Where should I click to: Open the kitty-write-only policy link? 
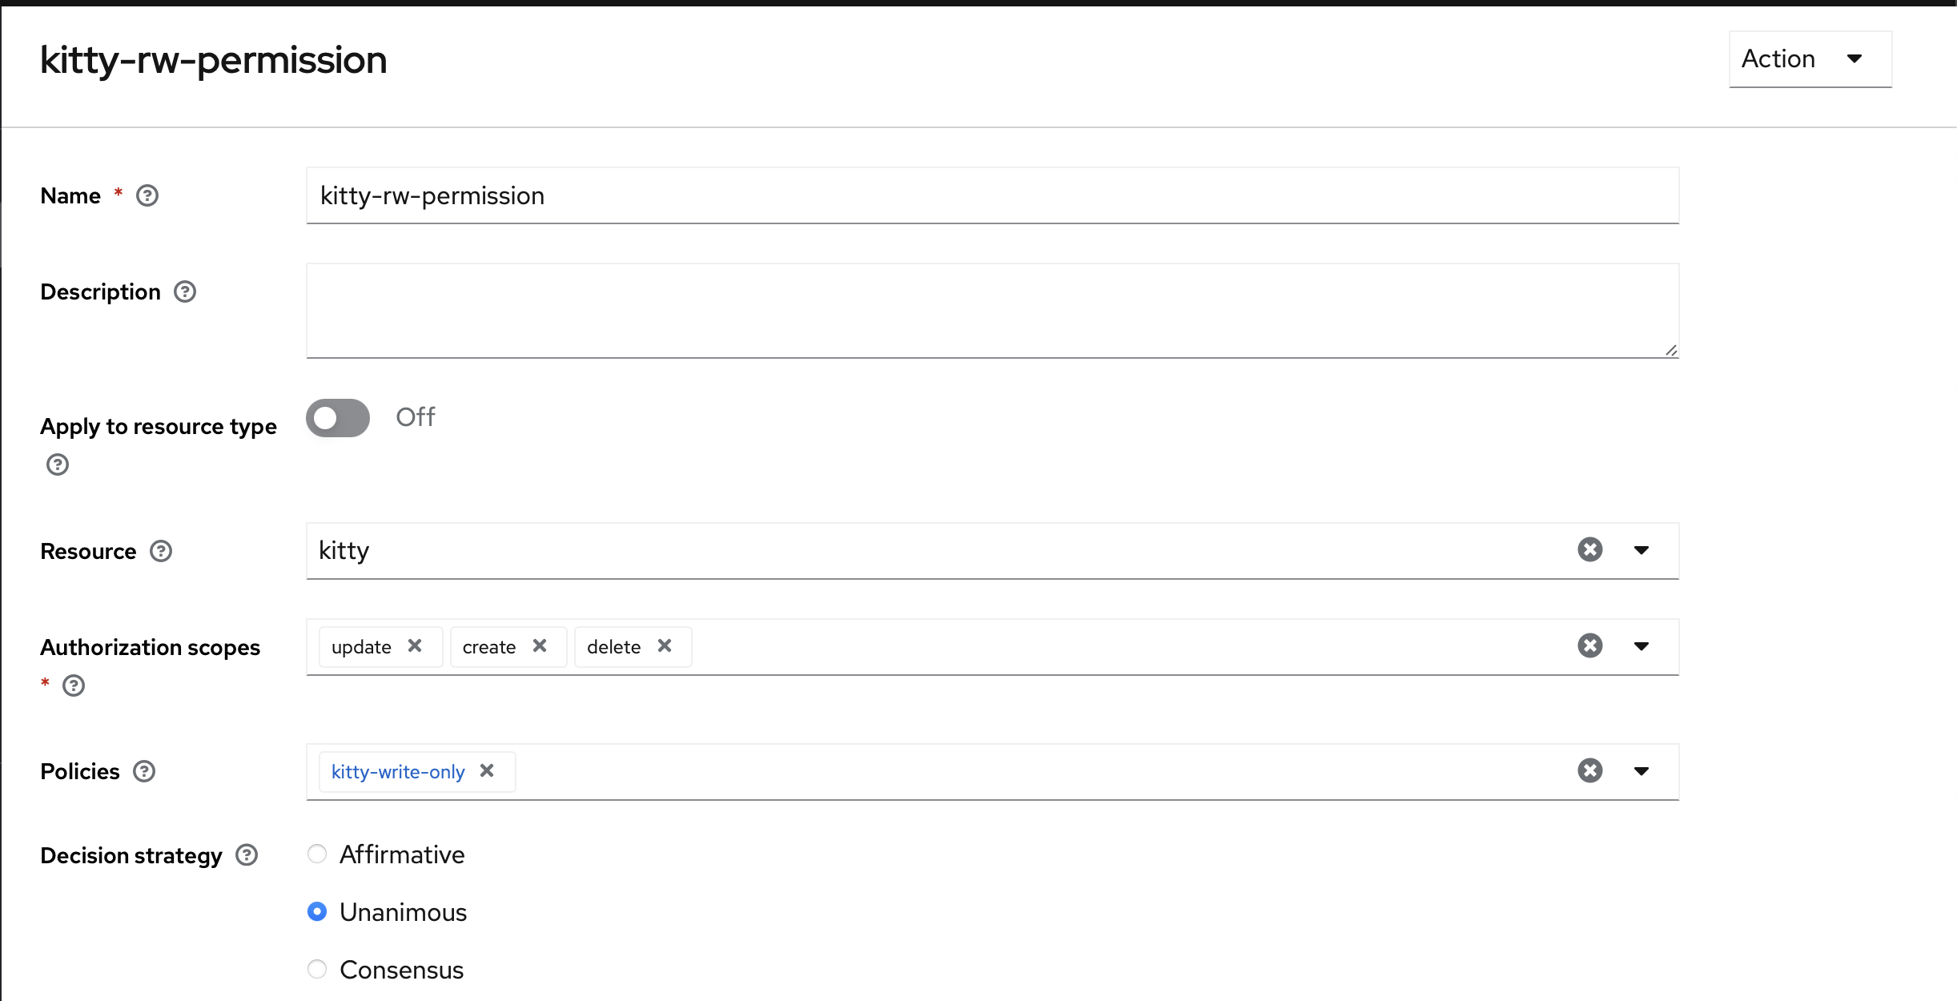398,772
